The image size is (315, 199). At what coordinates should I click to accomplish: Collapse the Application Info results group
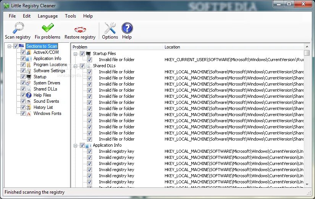(75, 146)
